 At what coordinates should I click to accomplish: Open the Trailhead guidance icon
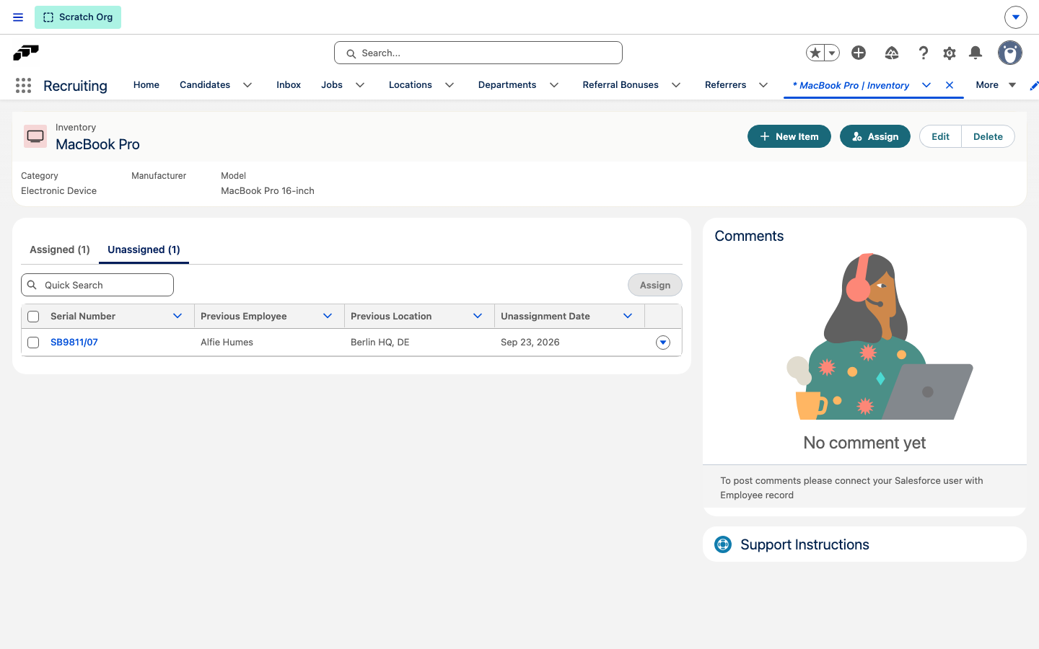coord(892,53)
